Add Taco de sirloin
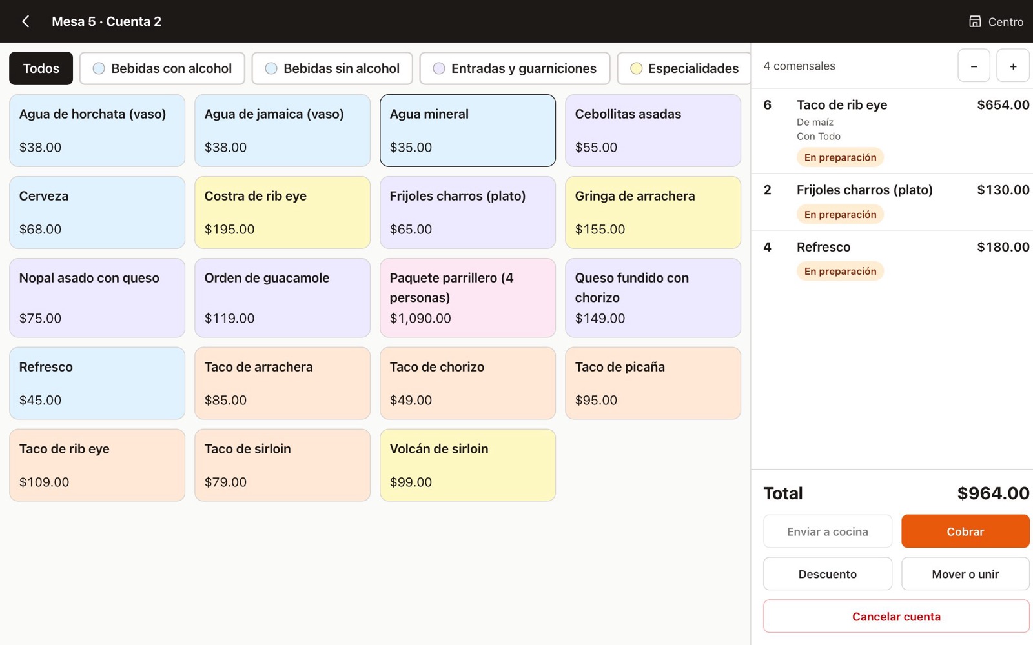Viewport: 1033px width, 645px height. click(x=282, y=465)
